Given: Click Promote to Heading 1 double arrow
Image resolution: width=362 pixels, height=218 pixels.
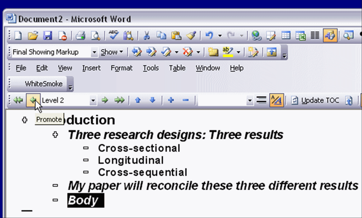Looking at the screenshot, I should click(18, 100).
